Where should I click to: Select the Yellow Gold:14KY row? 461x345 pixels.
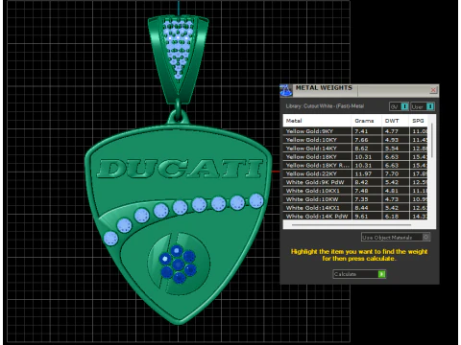355,149
